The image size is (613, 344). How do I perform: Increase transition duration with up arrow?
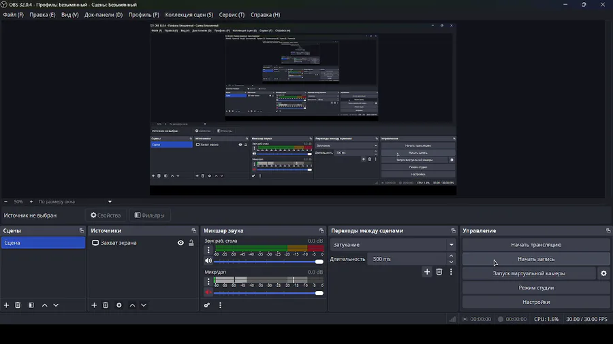point(451,256)
